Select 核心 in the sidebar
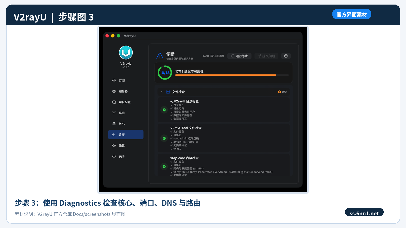 tap(126, 124)
